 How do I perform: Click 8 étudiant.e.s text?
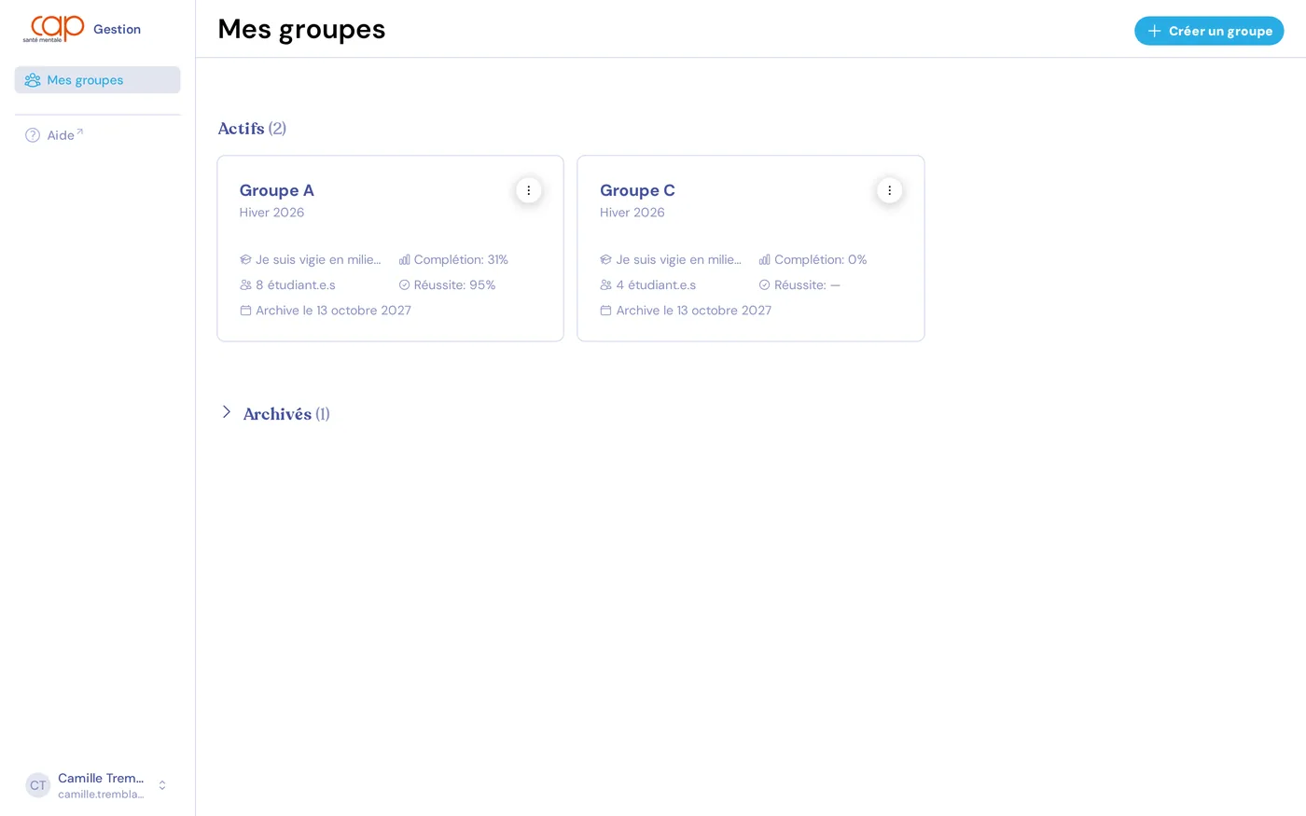coord(296,284)
